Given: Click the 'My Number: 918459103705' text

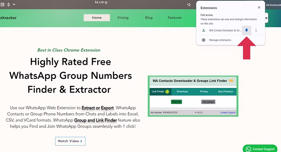Looking at the screenshot, I should coord(164,113).
